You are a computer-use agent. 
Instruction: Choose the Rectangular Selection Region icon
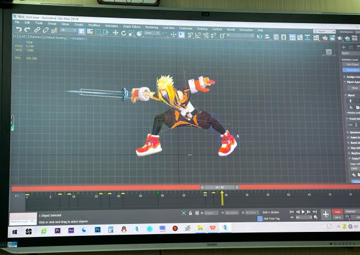(x=98, y=32)
